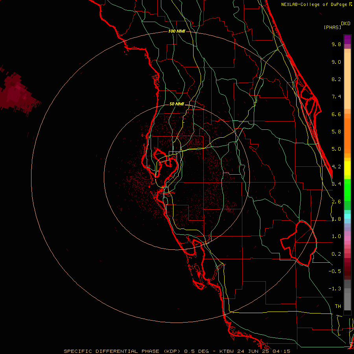This screenshot has width=354, height=354.
Task: Click the 5.8 value on color scale
Action: tap(336, 132)
